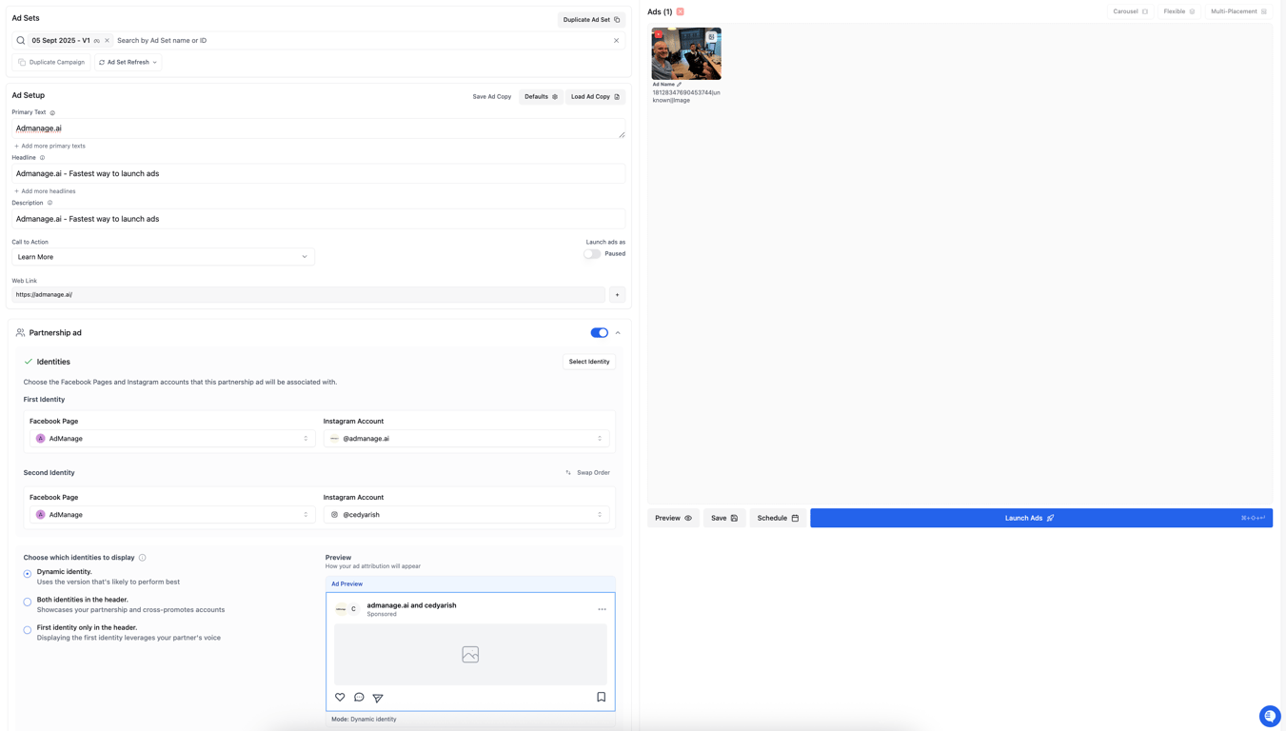
Task: Click the Select Identity button
Action: coord(589,362)
